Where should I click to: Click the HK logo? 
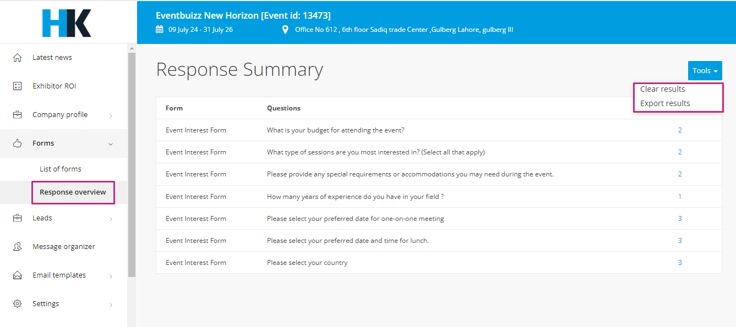click(x=67, y=23)
